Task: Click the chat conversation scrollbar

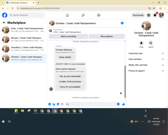Action: tap(125, 81)
